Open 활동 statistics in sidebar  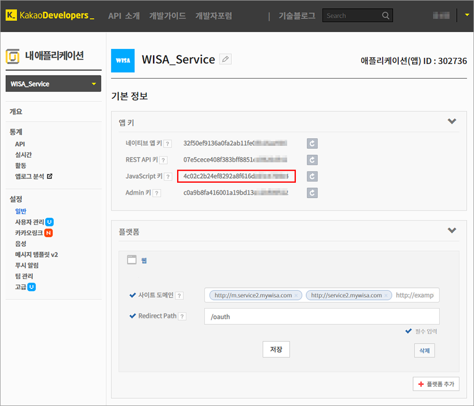21,166
